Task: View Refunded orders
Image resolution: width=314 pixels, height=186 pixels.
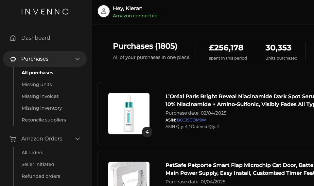Action: [41, 176]
